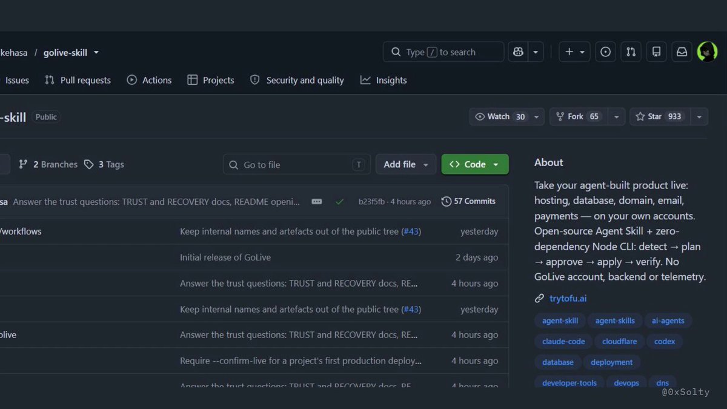Expand the Fork options dropdown arrow

coord(617,116)
